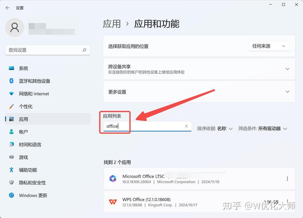
Task: Click 选择获取应用的位置 label
Action: [128, 46]
